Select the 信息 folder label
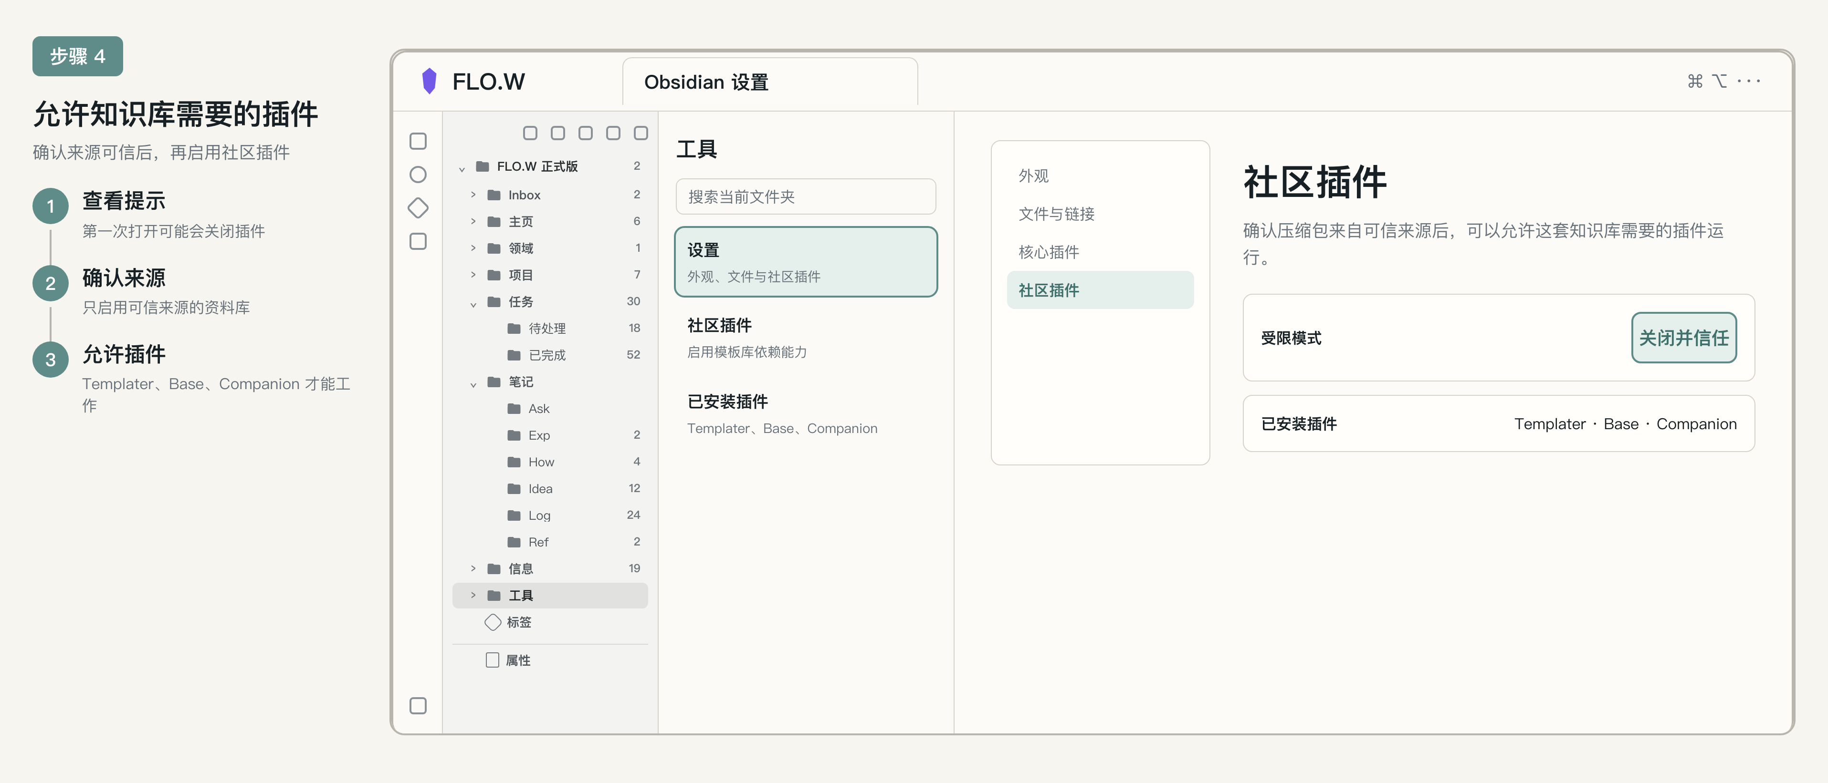This screenshot has width=1828, height=783. (x=520, y=568)
